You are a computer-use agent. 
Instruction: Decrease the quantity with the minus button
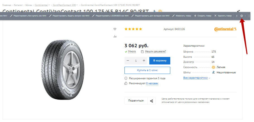(128, 61)
